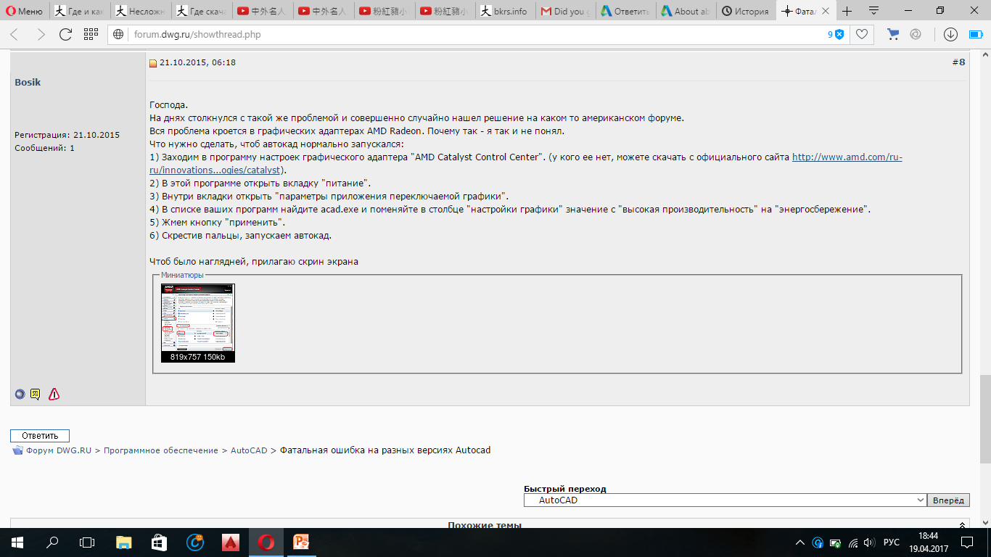The height and width of the screenshot is (557, 991).
Task: Go forward to next page
Action: click(41, 34)
